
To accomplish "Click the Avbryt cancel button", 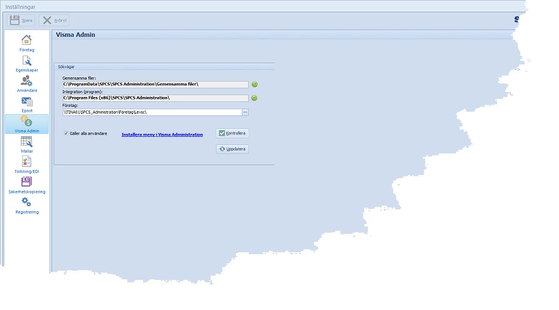I will click(54, 20).
